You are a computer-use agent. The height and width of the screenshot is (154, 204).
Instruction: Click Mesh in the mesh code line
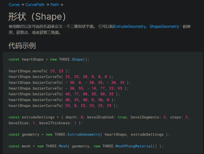[63, 146]
